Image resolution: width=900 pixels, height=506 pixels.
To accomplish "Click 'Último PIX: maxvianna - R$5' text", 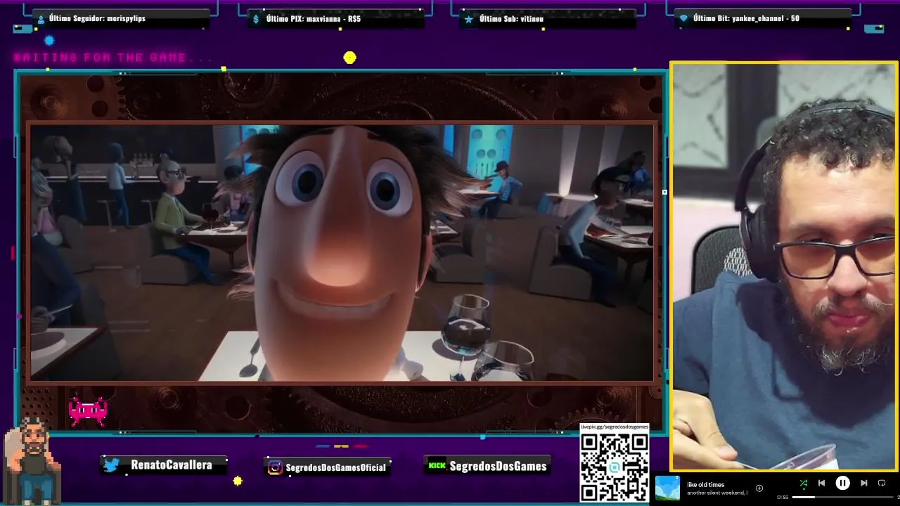I will 314,19.
